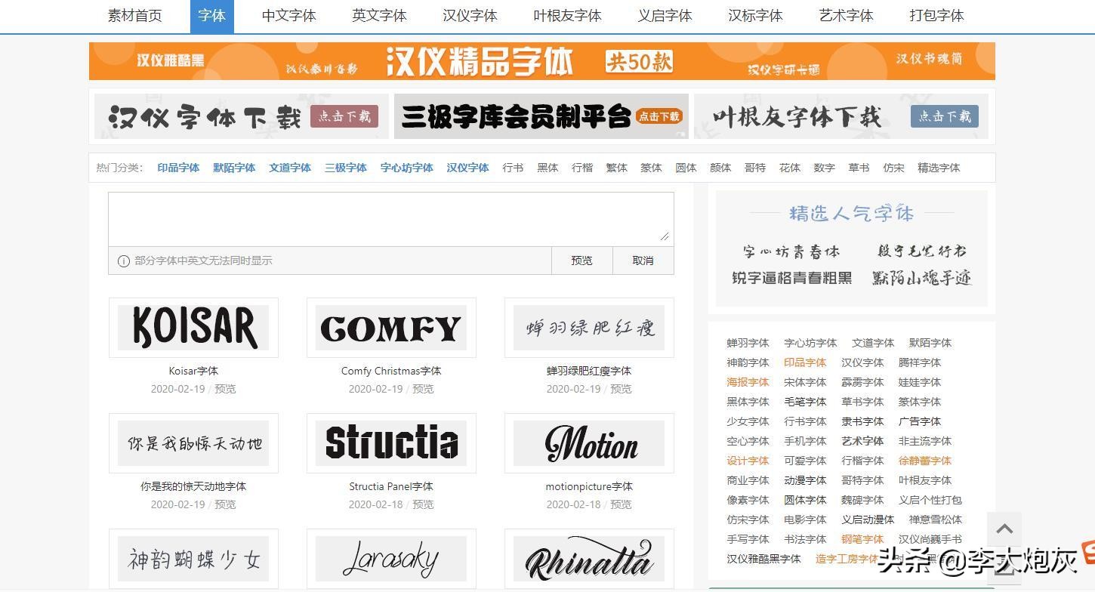1095x592 pixels.
Task: Select 素材首页 in the top menu
Action: (134, 15)
